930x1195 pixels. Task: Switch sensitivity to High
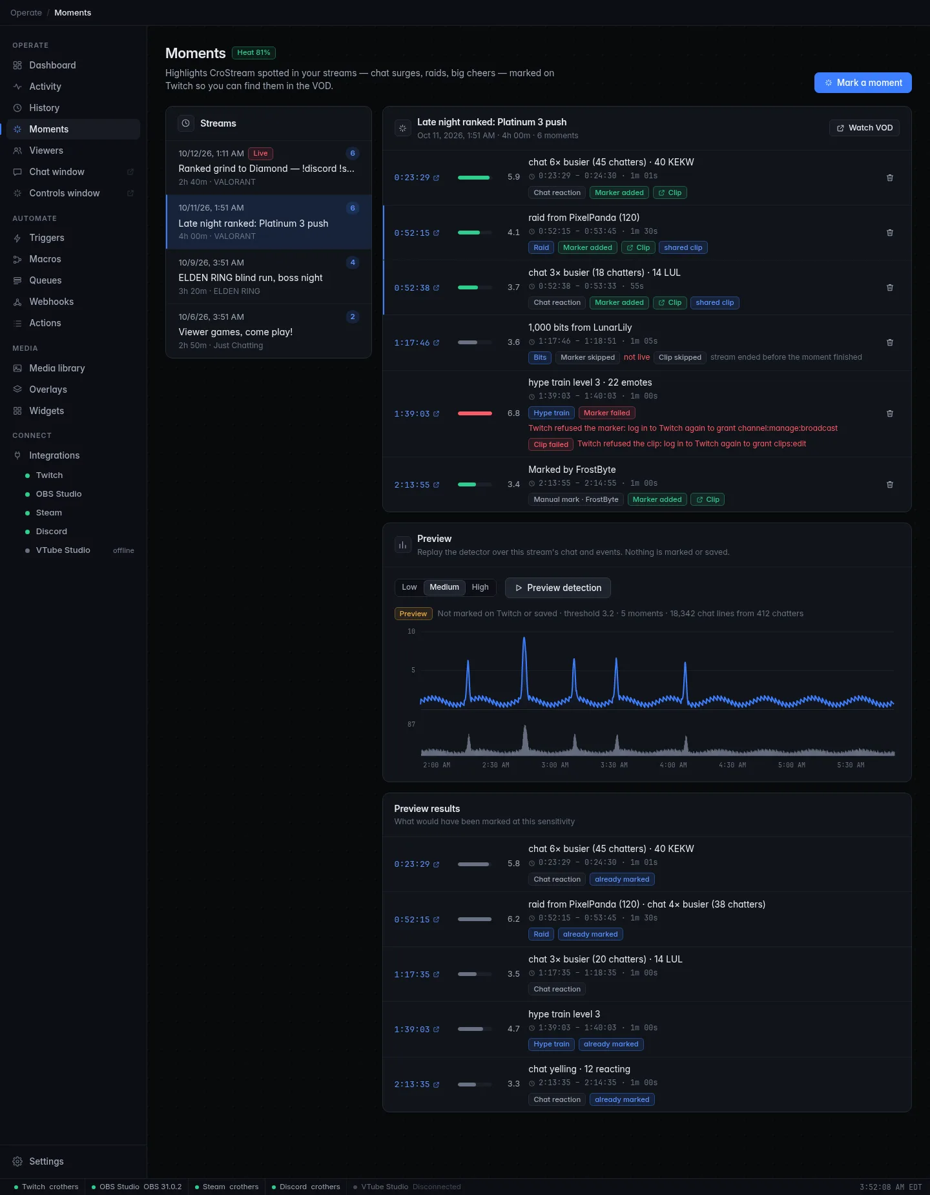click(480, 587)
